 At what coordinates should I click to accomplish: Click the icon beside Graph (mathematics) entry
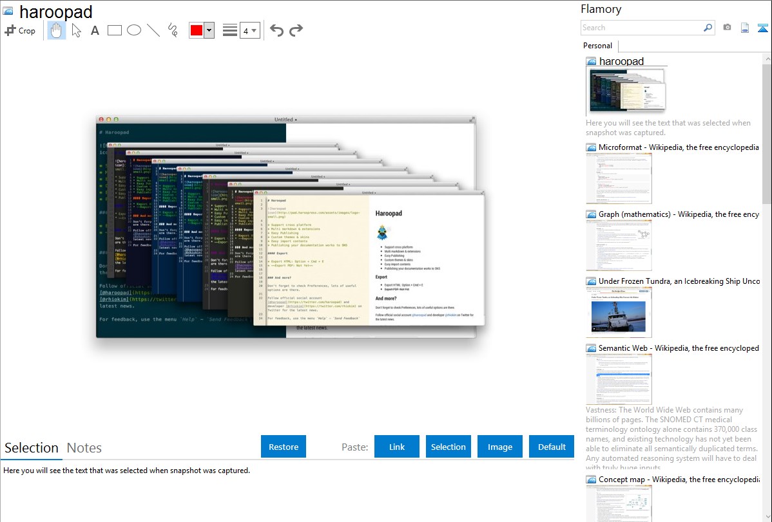coord(592,214)
